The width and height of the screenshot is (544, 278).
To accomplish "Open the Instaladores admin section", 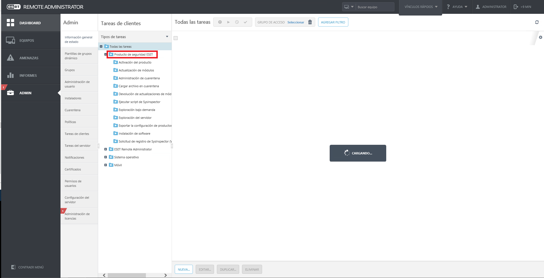I will [x=79, y=98].
